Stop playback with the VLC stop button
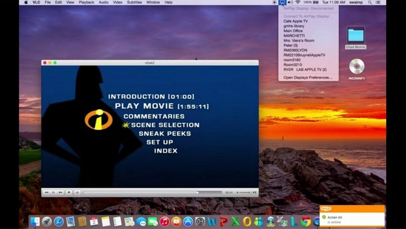 (x=69, y=192)
